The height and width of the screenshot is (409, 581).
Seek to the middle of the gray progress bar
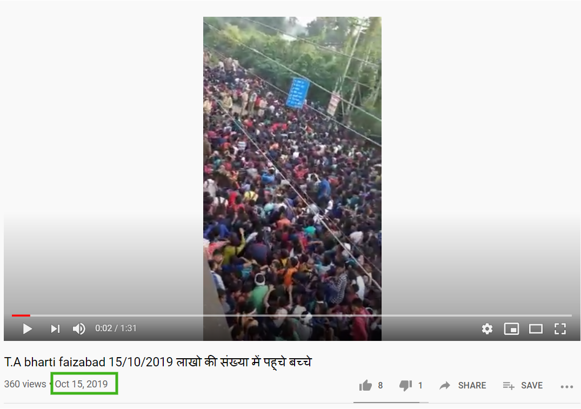coord(292,316)
